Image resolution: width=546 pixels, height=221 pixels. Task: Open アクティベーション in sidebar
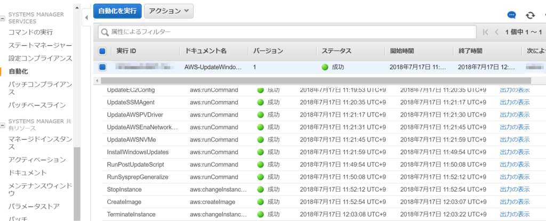(37, 160)
